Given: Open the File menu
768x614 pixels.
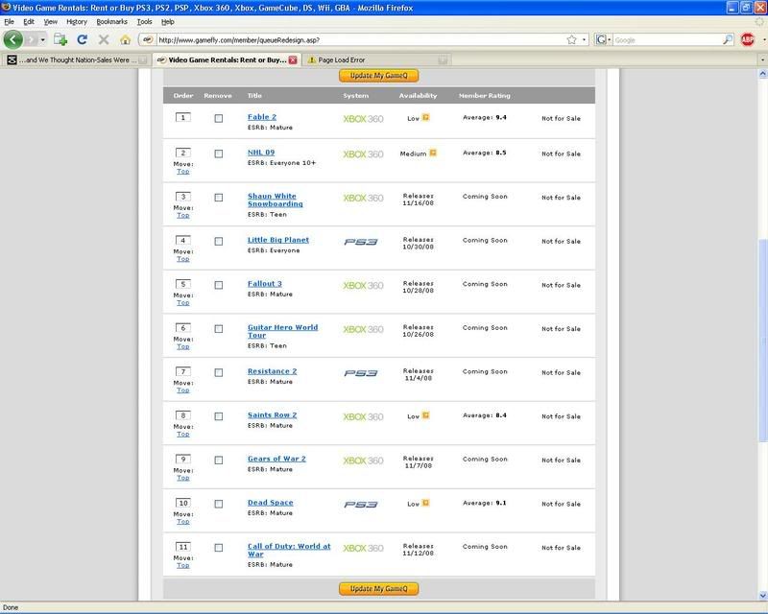Looking at the screenshot, I should coord(9,21).
